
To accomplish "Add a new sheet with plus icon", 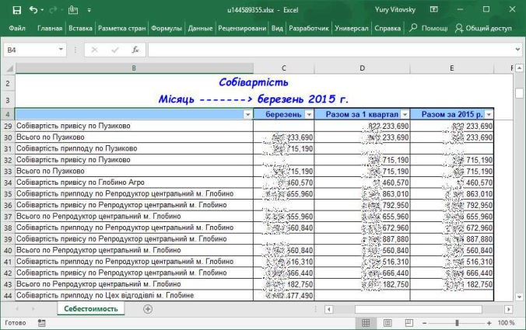I will pyautogui.click(x=148, y=309).
